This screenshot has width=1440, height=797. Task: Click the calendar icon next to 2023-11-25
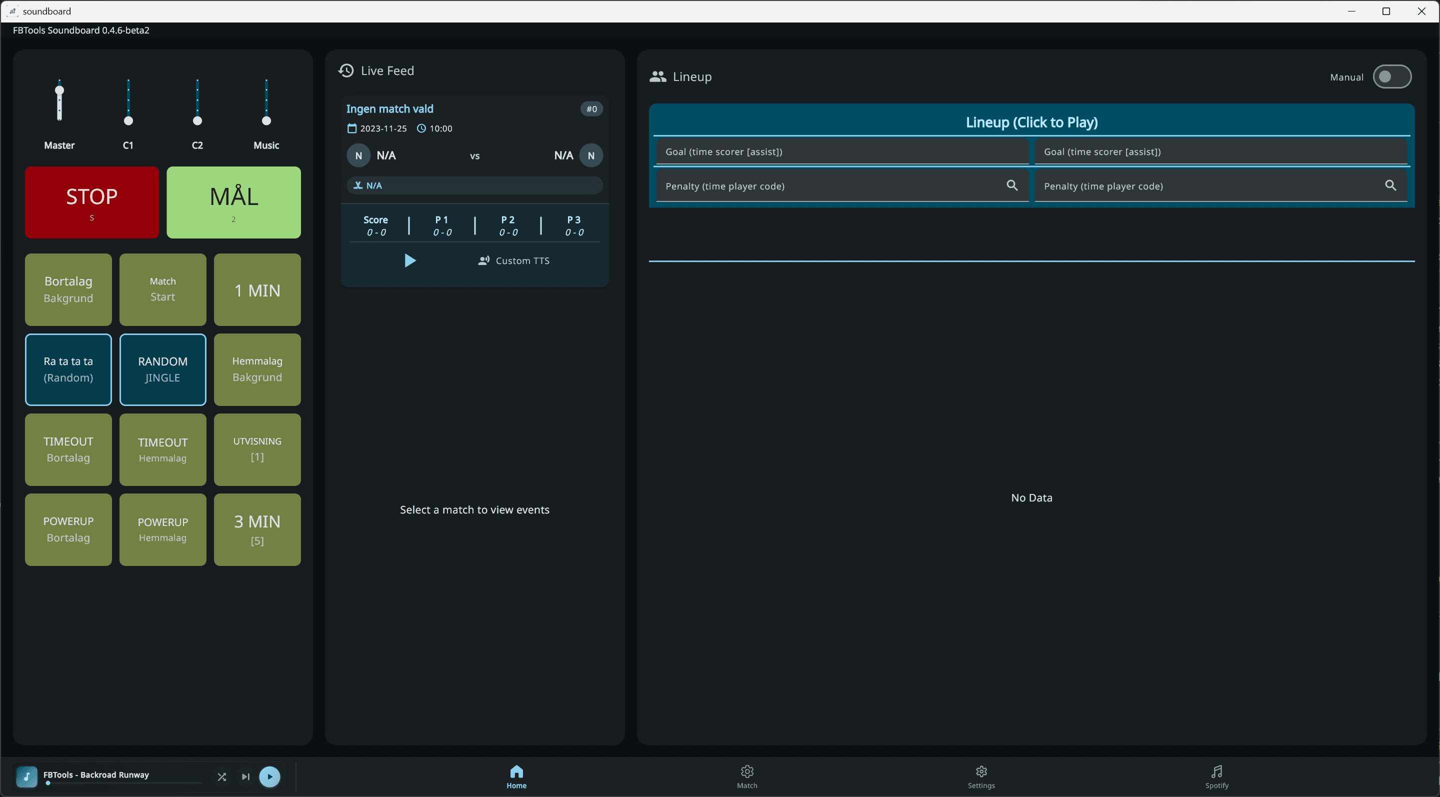[352, 128]
